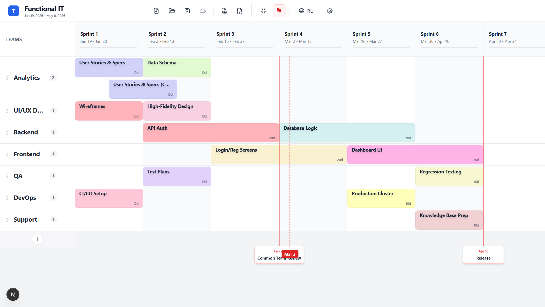Click the Functional IT project title
This screenshot has height=307, width=545.
(44, 9)
